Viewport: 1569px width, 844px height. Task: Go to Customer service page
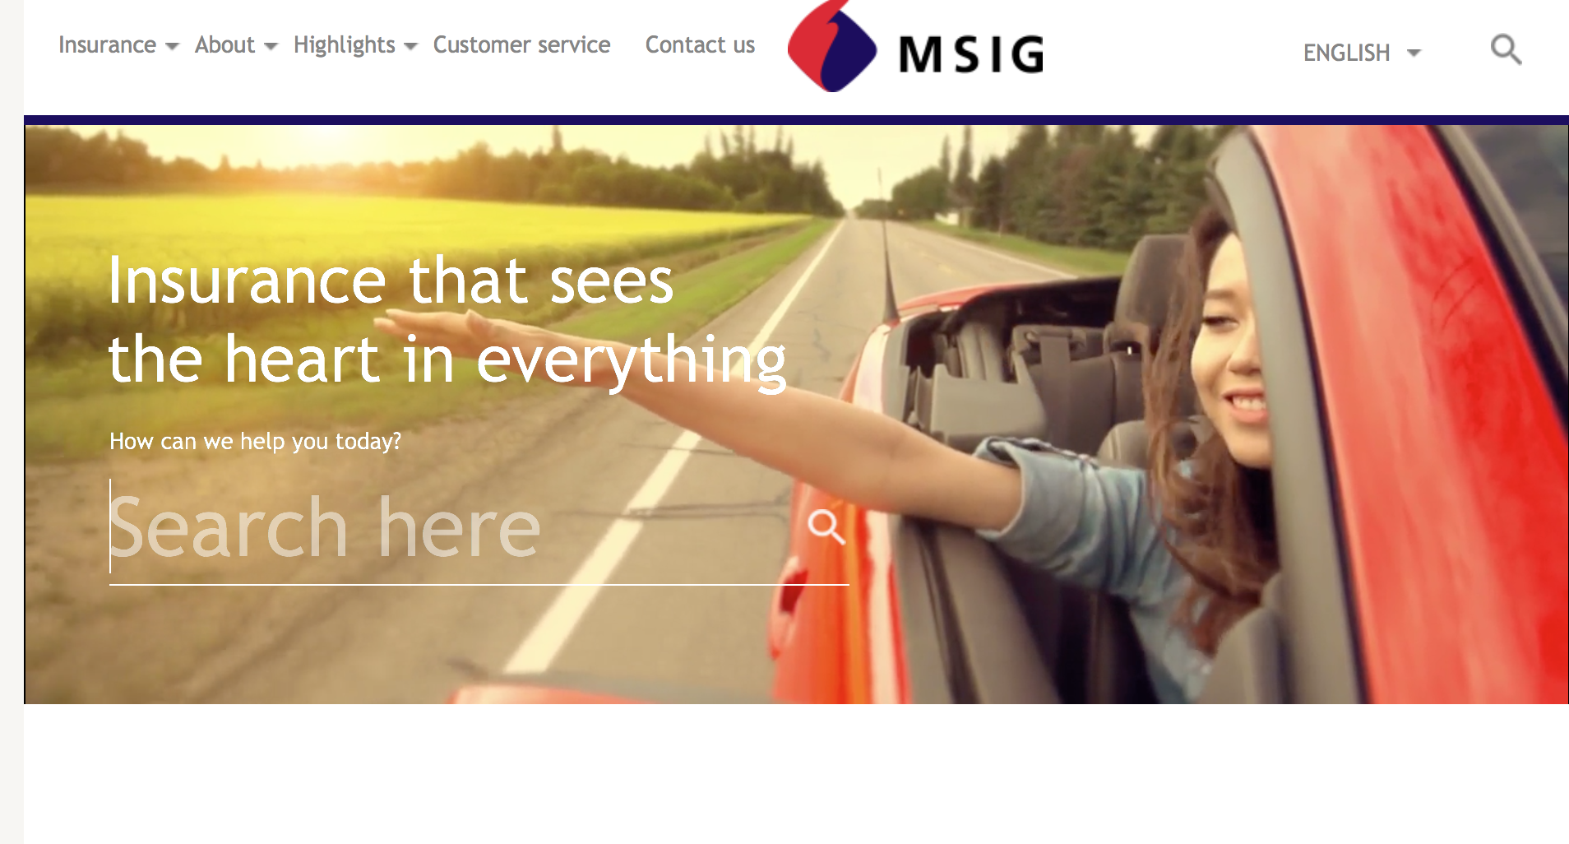click(521, 44)
